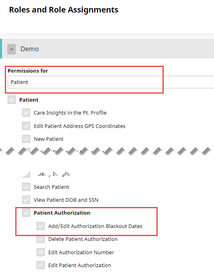214x274 pixels.
Task: Toggle Edit Patient Authorization checkbox
Action: coord(41,265)
